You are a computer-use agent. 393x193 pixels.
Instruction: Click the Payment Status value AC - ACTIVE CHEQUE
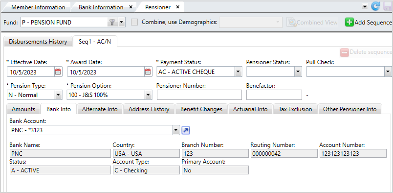pos(186,72)
